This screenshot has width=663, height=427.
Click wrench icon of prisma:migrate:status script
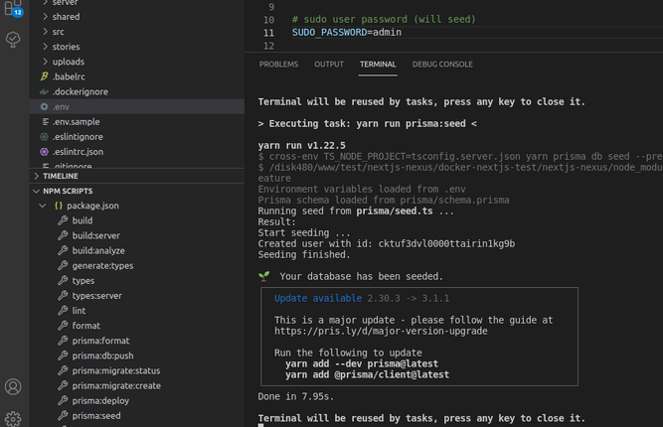coord(63,370)
